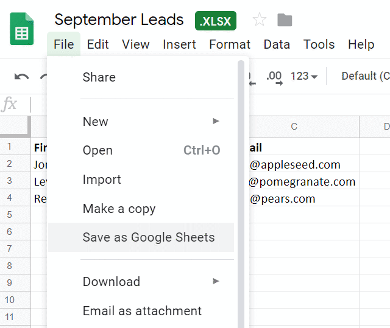
Task: Star the September Leads document
Action: 260,19
